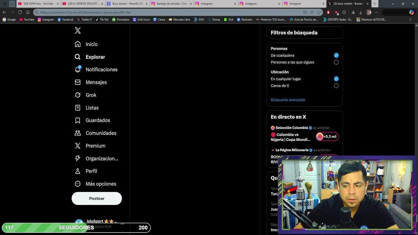
Task: Open the browser profile avatar
Action: [369, 12]
